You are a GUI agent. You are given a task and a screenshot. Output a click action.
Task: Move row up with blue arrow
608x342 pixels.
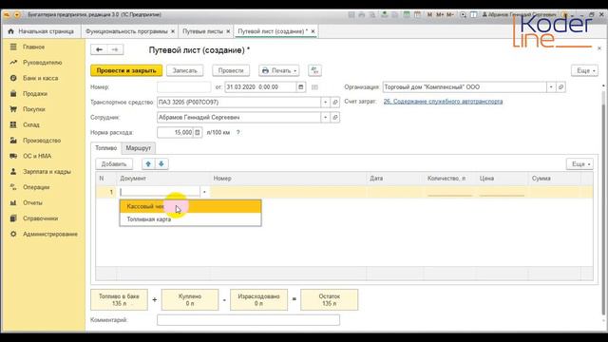tap(148, 164)
